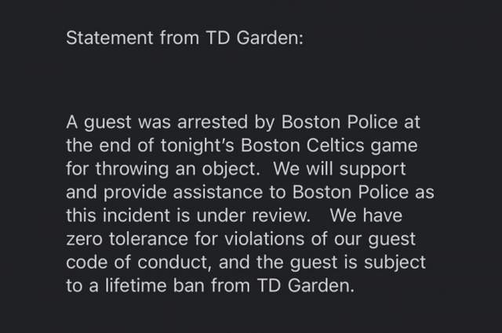The width and height of the screenshot is (502, 333).
Task: Click the phrase 'provide assistance'
Action: click(183, 193)
